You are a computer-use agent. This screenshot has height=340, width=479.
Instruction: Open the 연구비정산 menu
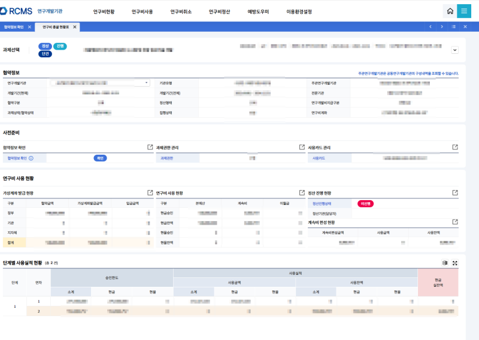[219, 12]
